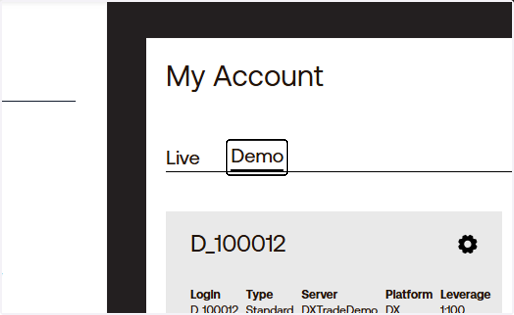Click the Platform column label
This screenshot has width=514, height=315.
coord(409,294)
